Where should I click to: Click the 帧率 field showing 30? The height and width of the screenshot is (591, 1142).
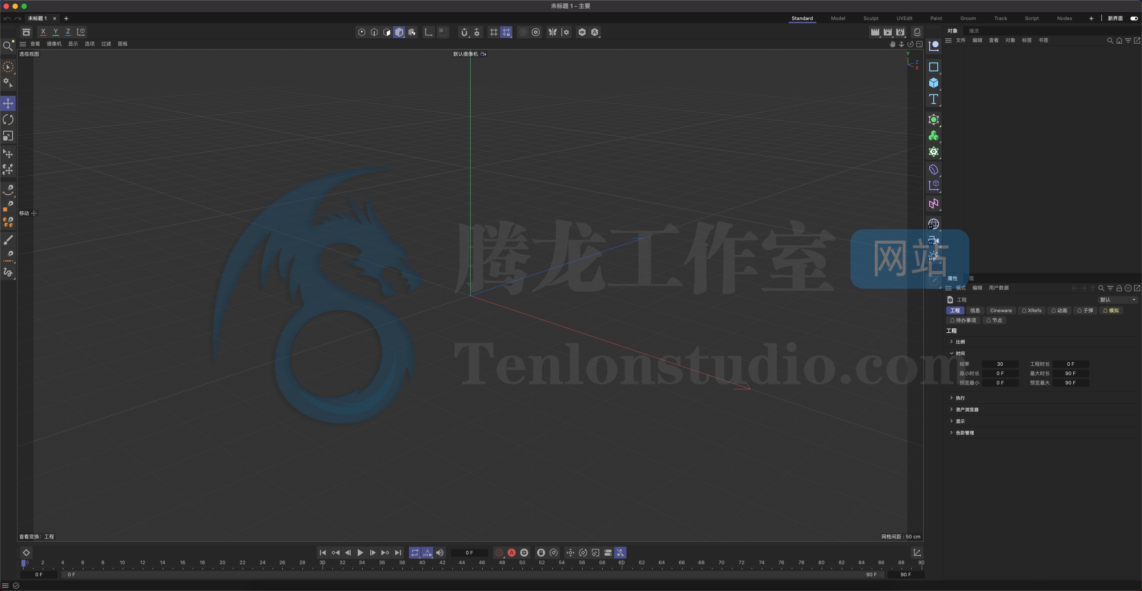point(1000,364)
